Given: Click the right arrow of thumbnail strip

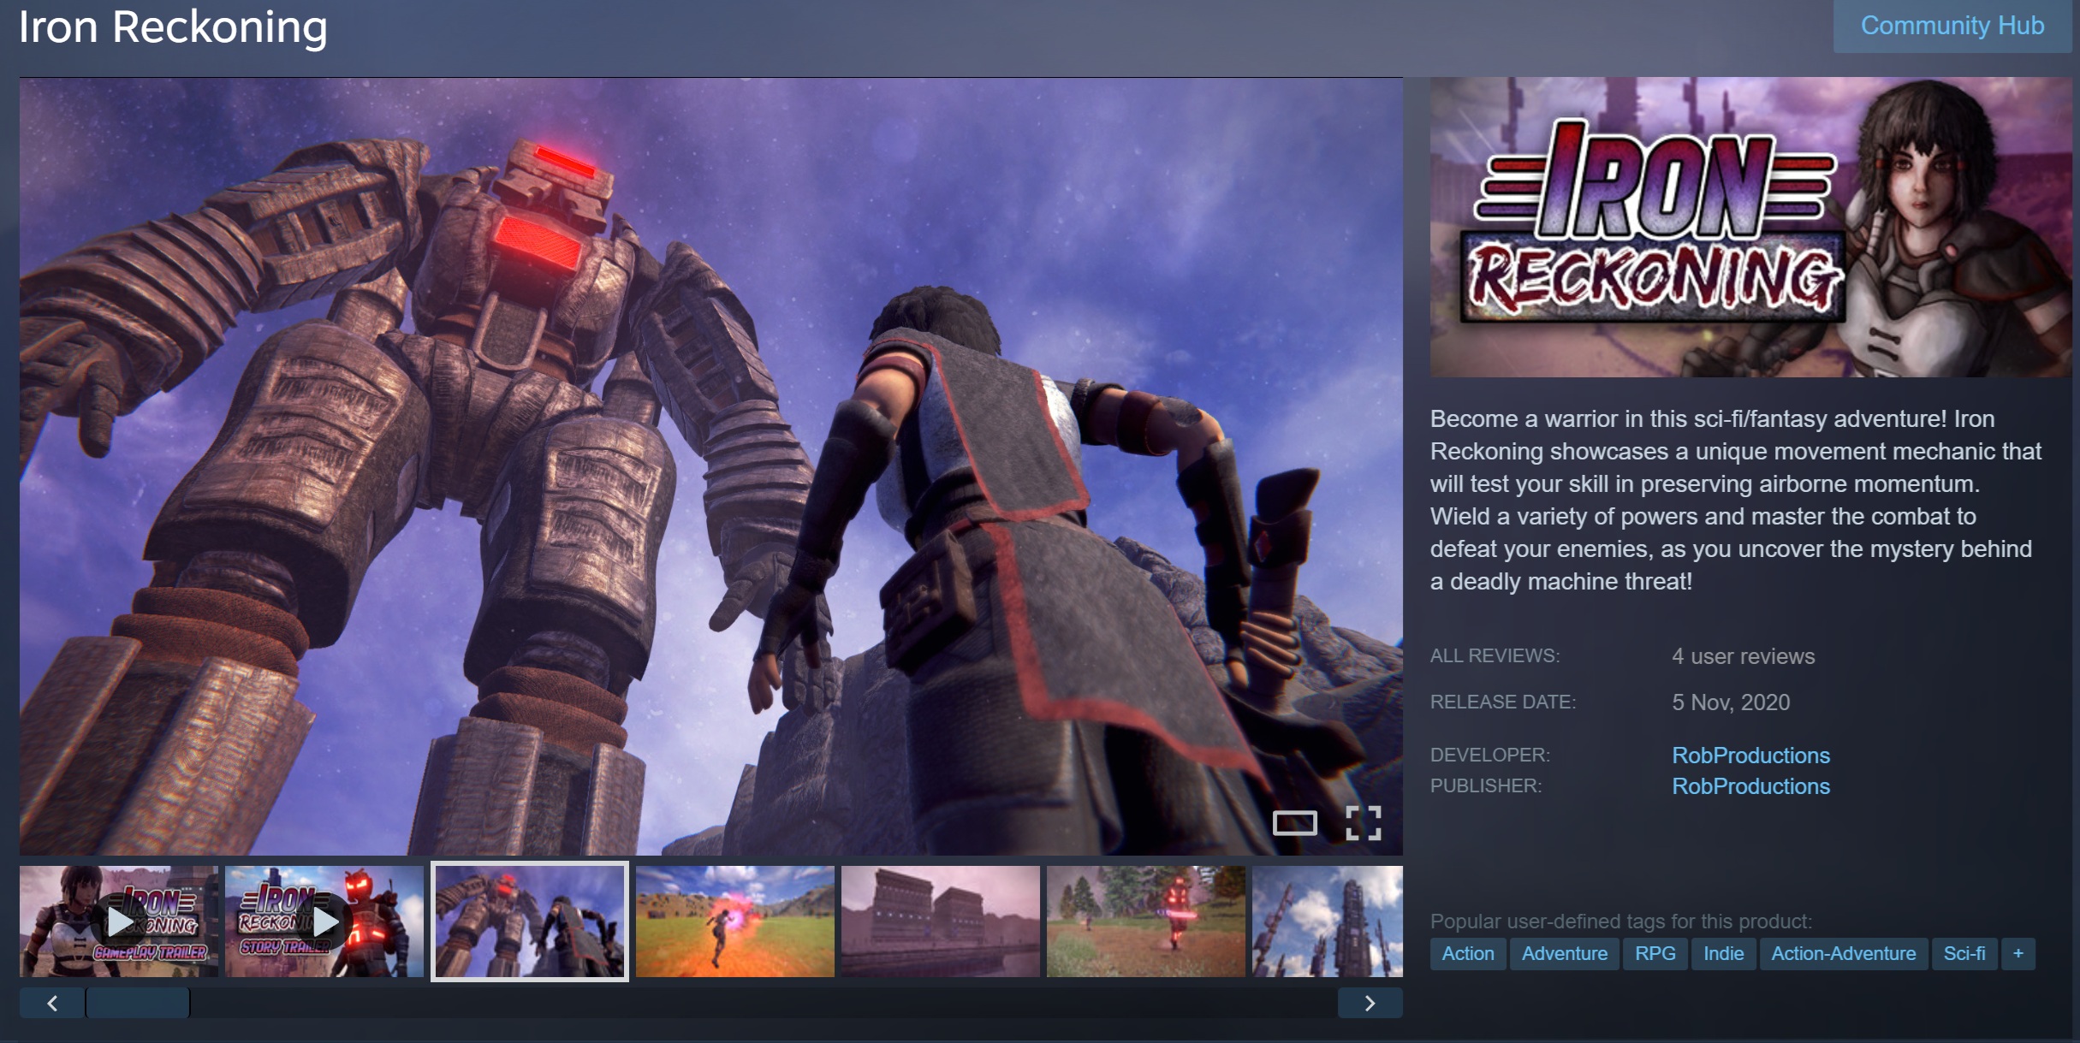Looking at the screenshot, I should [x=1370, y=1003].
